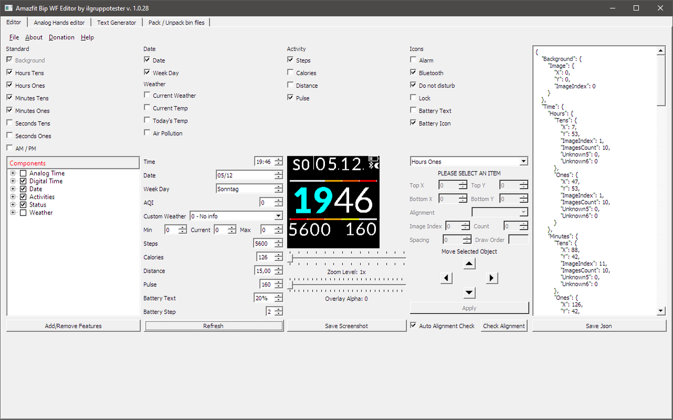Click the move object left arrow
This screenshot has width=673, height=420.
coord(446,278)
